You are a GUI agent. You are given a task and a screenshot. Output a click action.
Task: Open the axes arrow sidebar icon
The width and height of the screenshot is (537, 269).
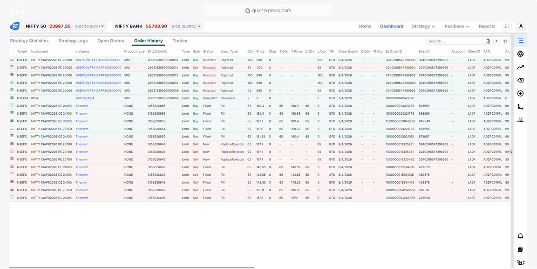521,107
